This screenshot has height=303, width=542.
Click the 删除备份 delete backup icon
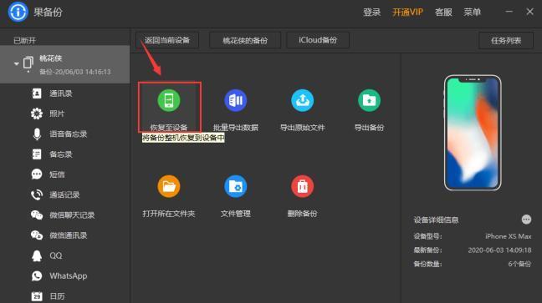pyautogui.click(x=303, y=186)
